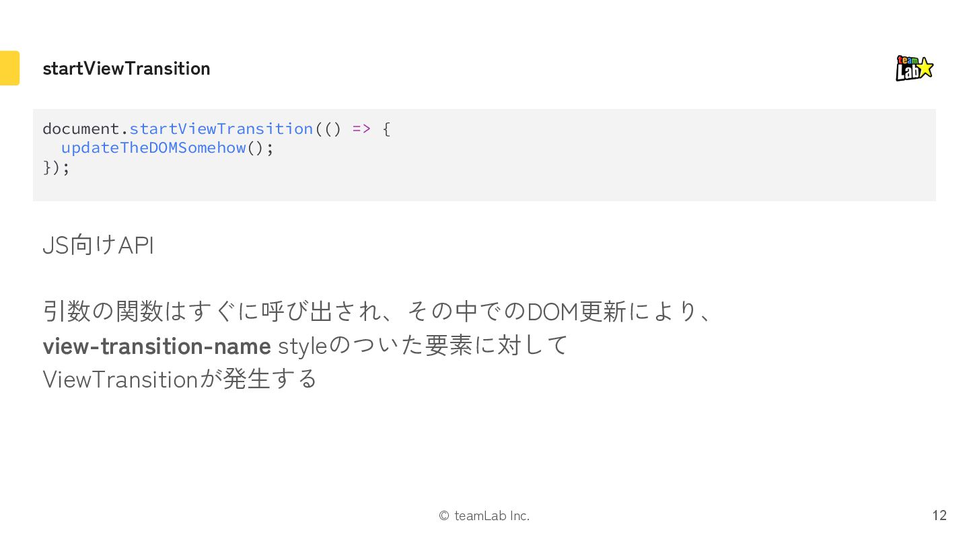Click the bold view-transition-name text
Image resolution: width=969 pixels, height=545 pixels.
coord(157,346)
